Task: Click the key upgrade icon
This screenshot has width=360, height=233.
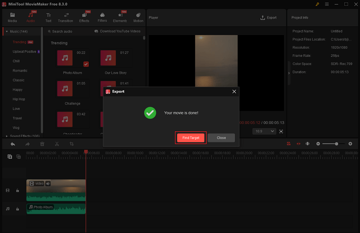Action: (x=317, y=4)
